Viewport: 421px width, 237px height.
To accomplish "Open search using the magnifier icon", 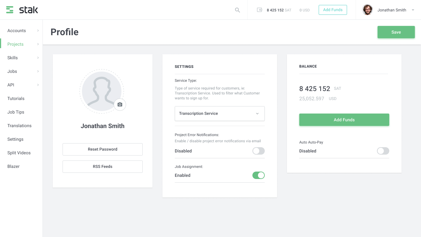I will click(x=237, y=10).
